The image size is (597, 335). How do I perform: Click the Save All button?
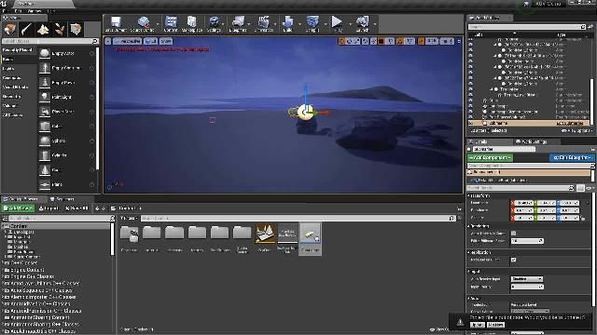pos(76,208)
